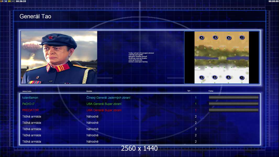This screenshot has width=279, height=157.
Task: Pick start position 8 on the minimap
Action: (228, 77)
